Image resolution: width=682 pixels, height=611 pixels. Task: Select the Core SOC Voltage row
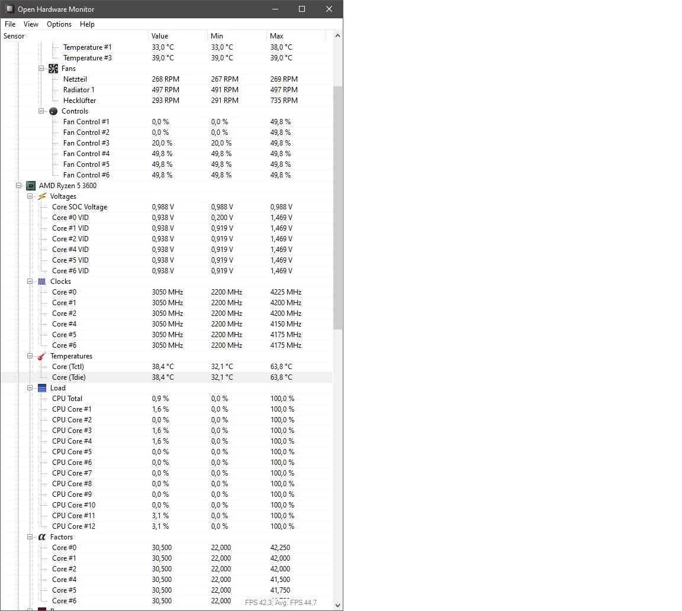[x=166, y=207]
